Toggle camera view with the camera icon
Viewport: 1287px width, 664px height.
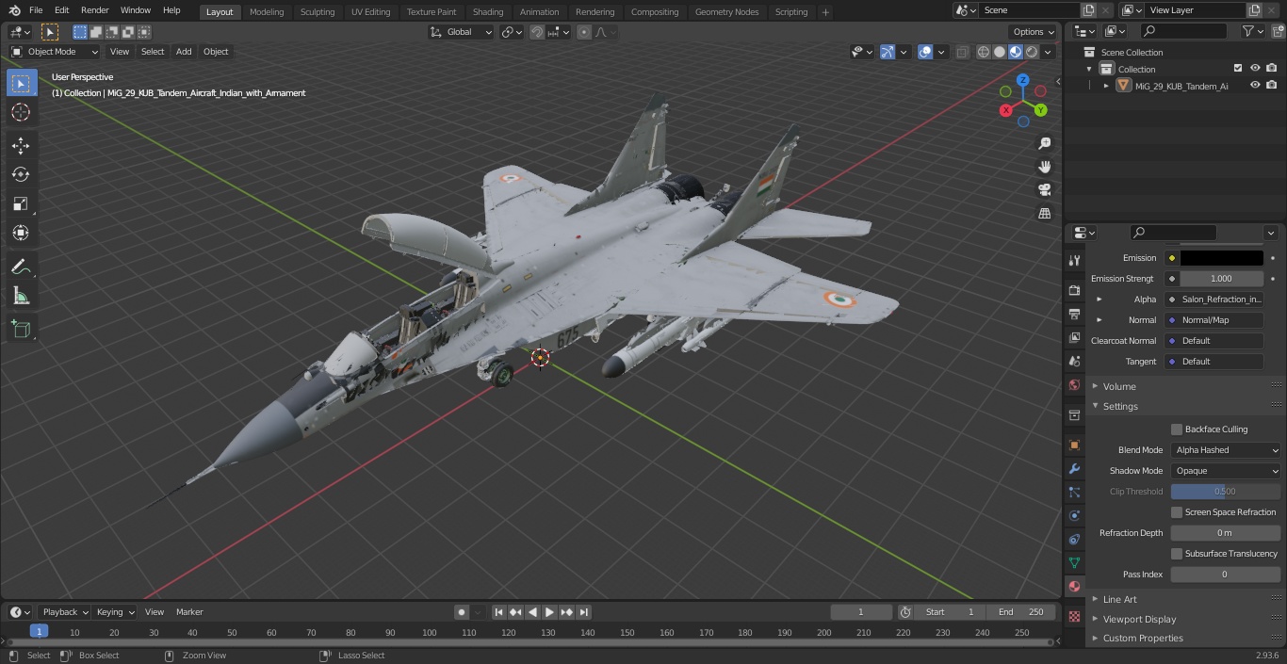coord(1044,189)
